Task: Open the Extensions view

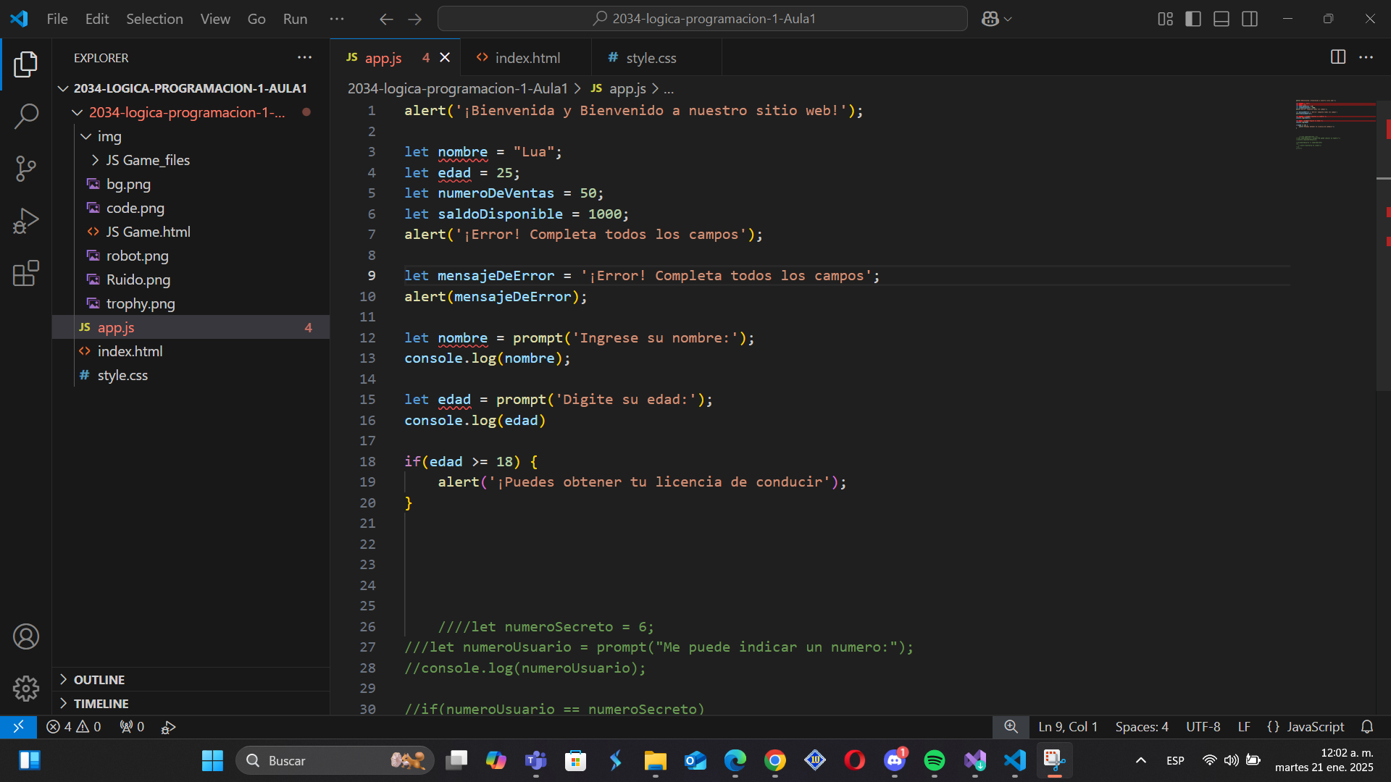Action: coord(26,273)
